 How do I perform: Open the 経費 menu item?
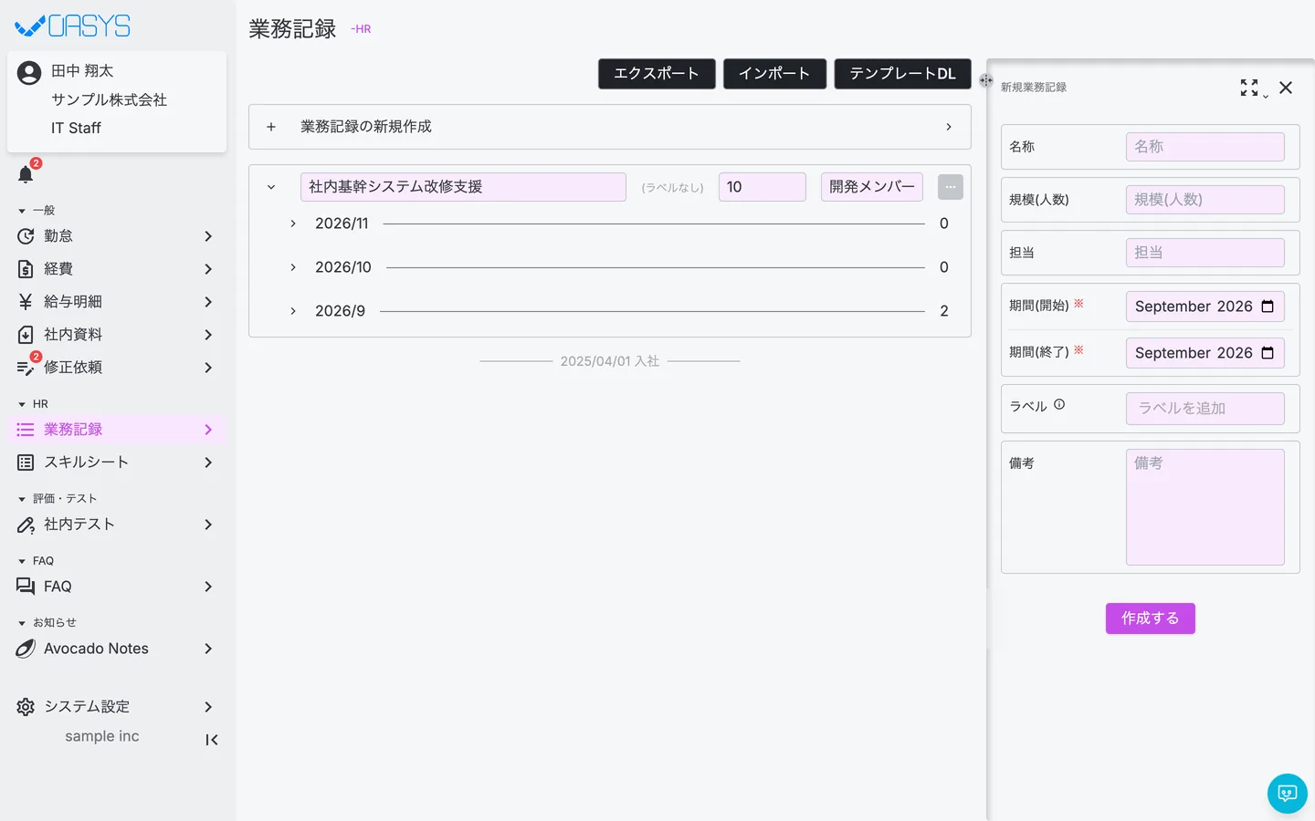pos(117,269)
